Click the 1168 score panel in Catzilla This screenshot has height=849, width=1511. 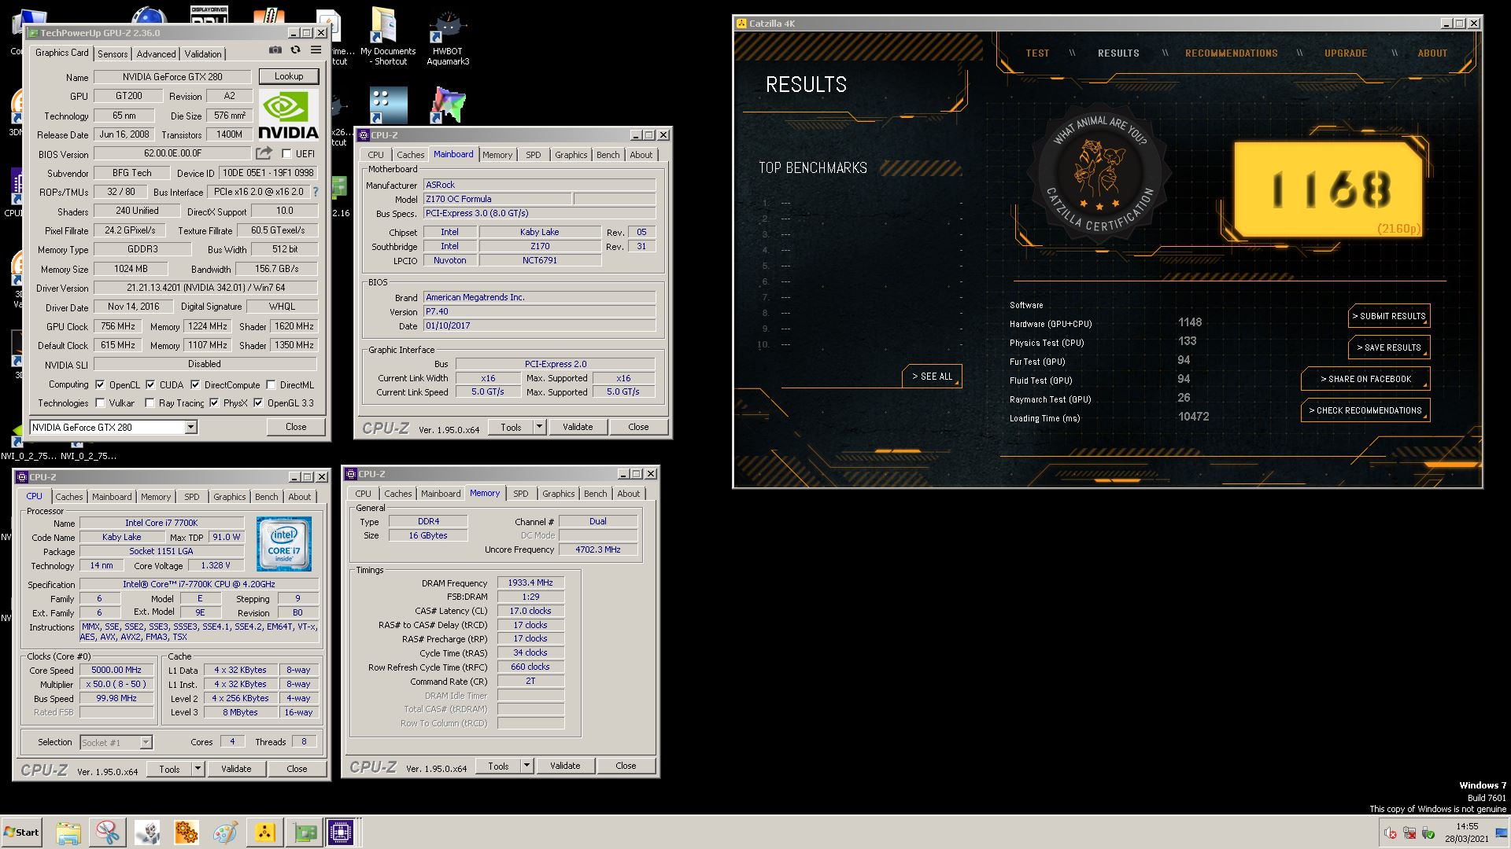(1330, 190)
